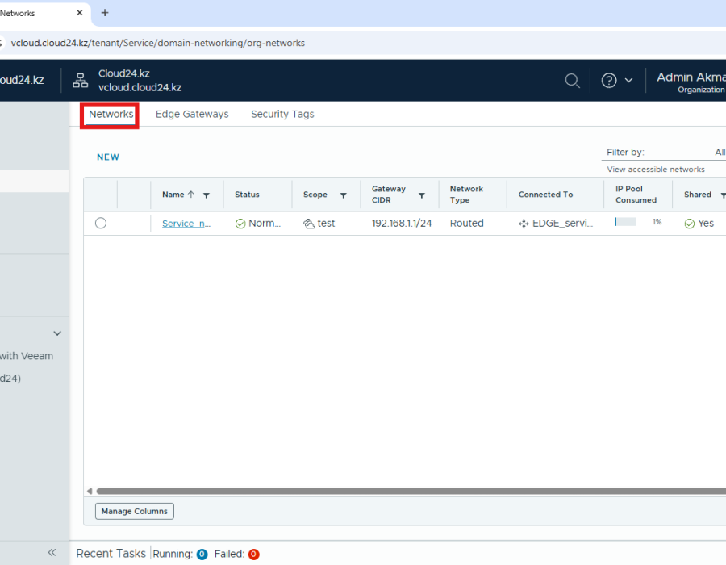
Task: Click the search magnifier icon in header
Action: pyautogui.click(x=572, y=81)
